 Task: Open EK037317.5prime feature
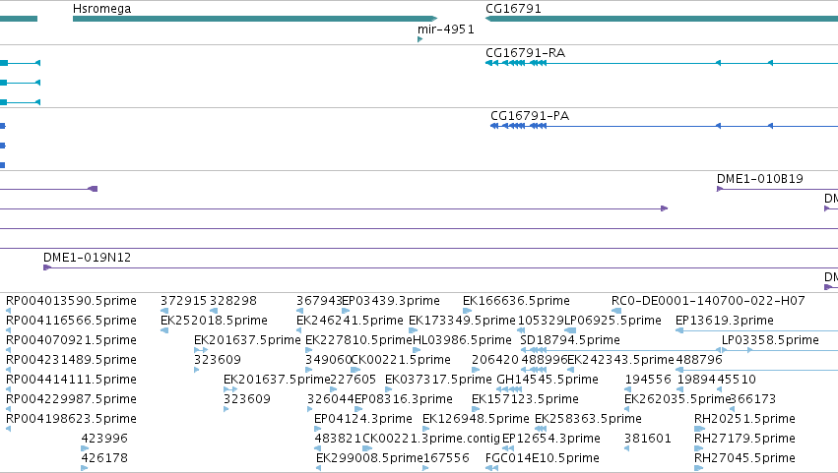438,380
